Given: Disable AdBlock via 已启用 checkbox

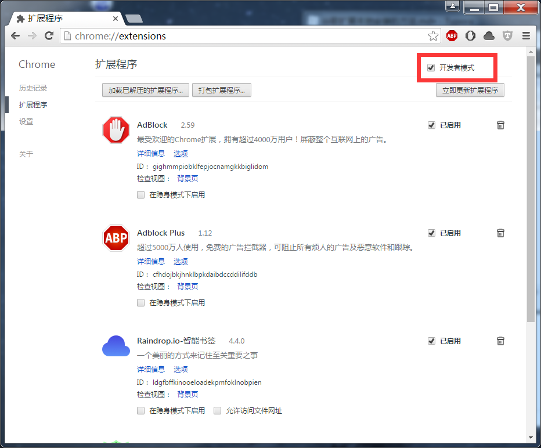Looking at the screenshot, I should click(431, 125).
